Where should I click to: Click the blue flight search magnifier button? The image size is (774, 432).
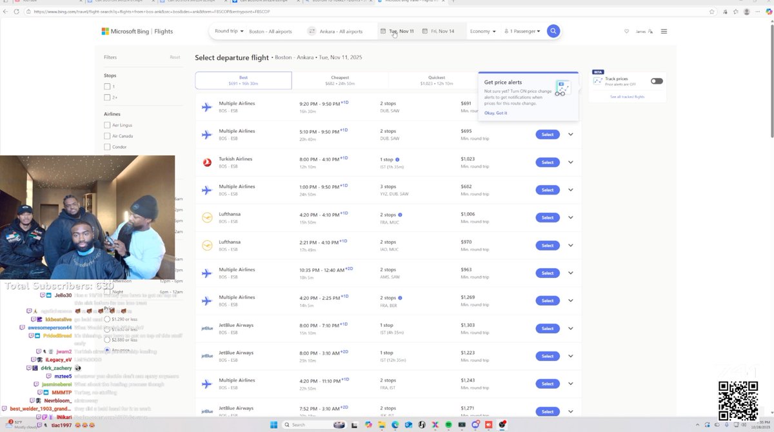tap(553, 31)
